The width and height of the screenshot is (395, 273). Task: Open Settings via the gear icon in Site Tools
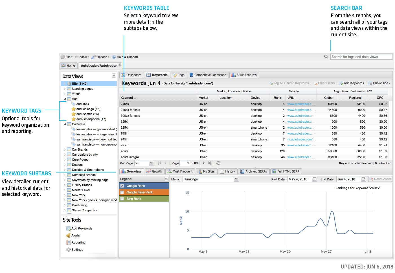(x=68, y=249)
